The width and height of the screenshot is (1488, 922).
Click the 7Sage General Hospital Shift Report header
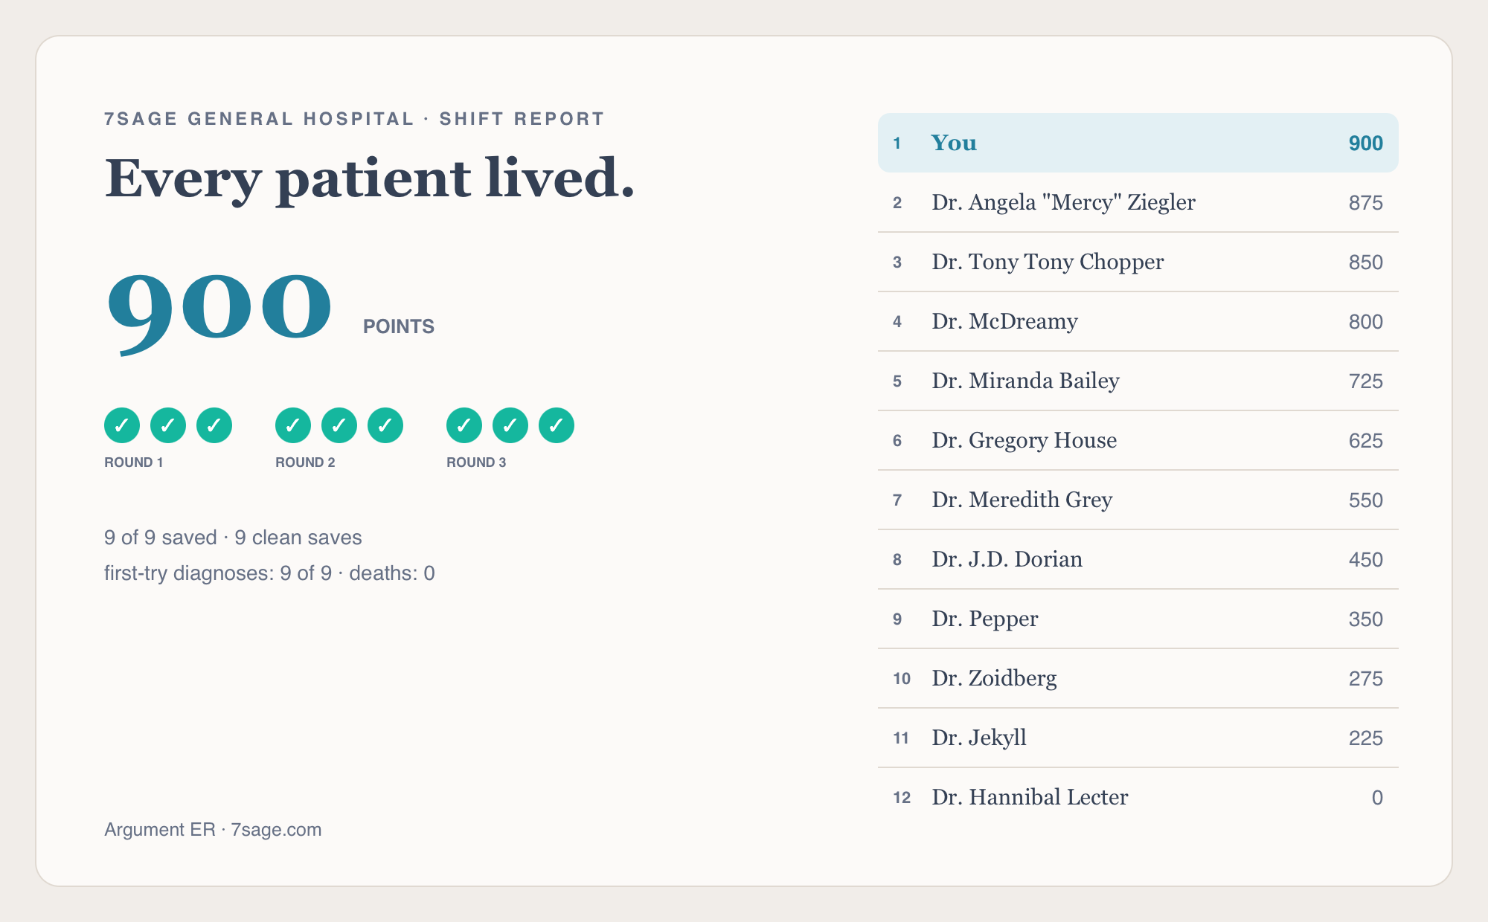click(354, 119)
